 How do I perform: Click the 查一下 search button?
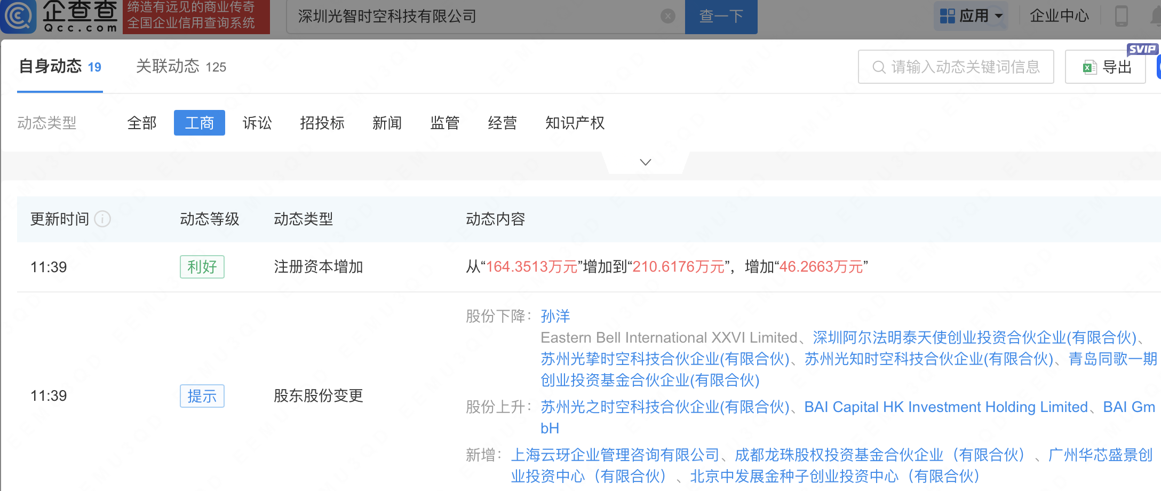pyautogui.click(x=721, y=17)
